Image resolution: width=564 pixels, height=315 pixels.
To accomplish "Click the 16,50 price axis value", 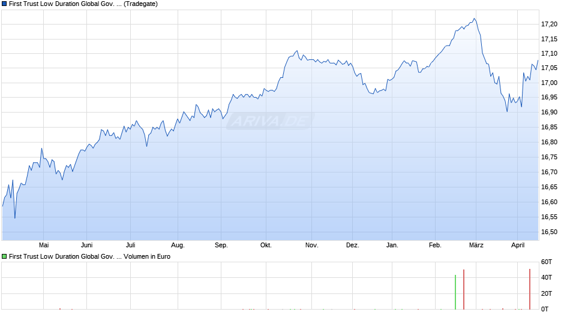I will [549, 232].
